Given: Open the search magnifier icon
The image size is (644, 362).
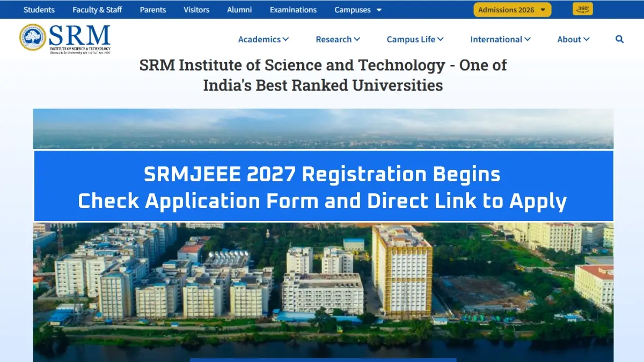Looking at the screenshot, I should 619,39.
